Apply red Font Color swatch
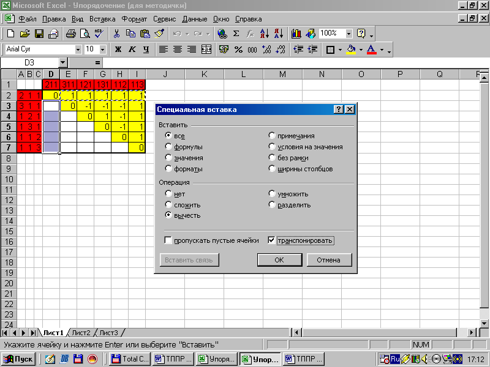 [371, 50]
